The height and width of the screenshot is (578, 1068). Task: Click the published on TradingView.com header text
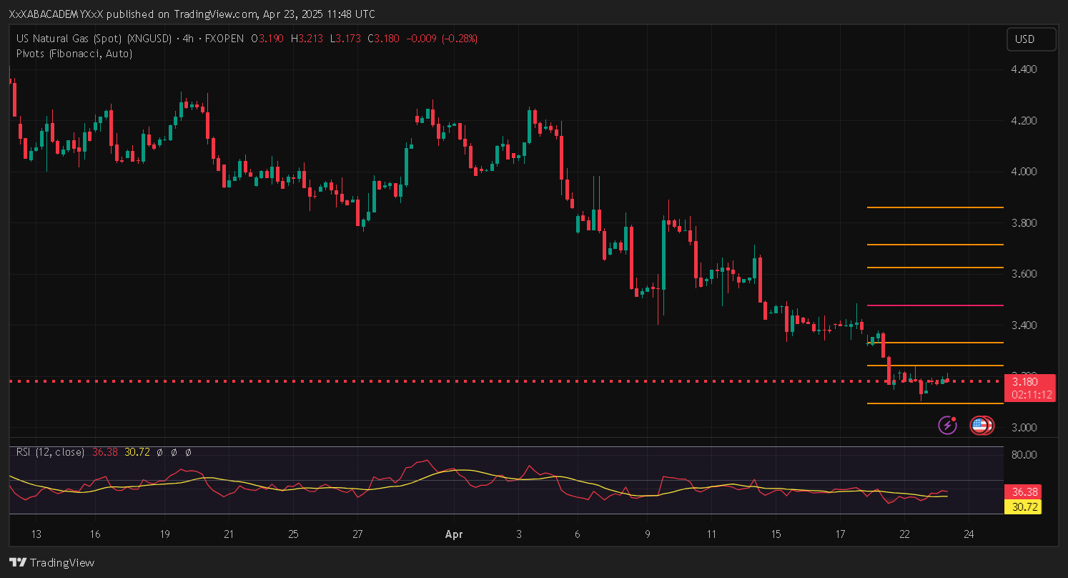[192, 14]
